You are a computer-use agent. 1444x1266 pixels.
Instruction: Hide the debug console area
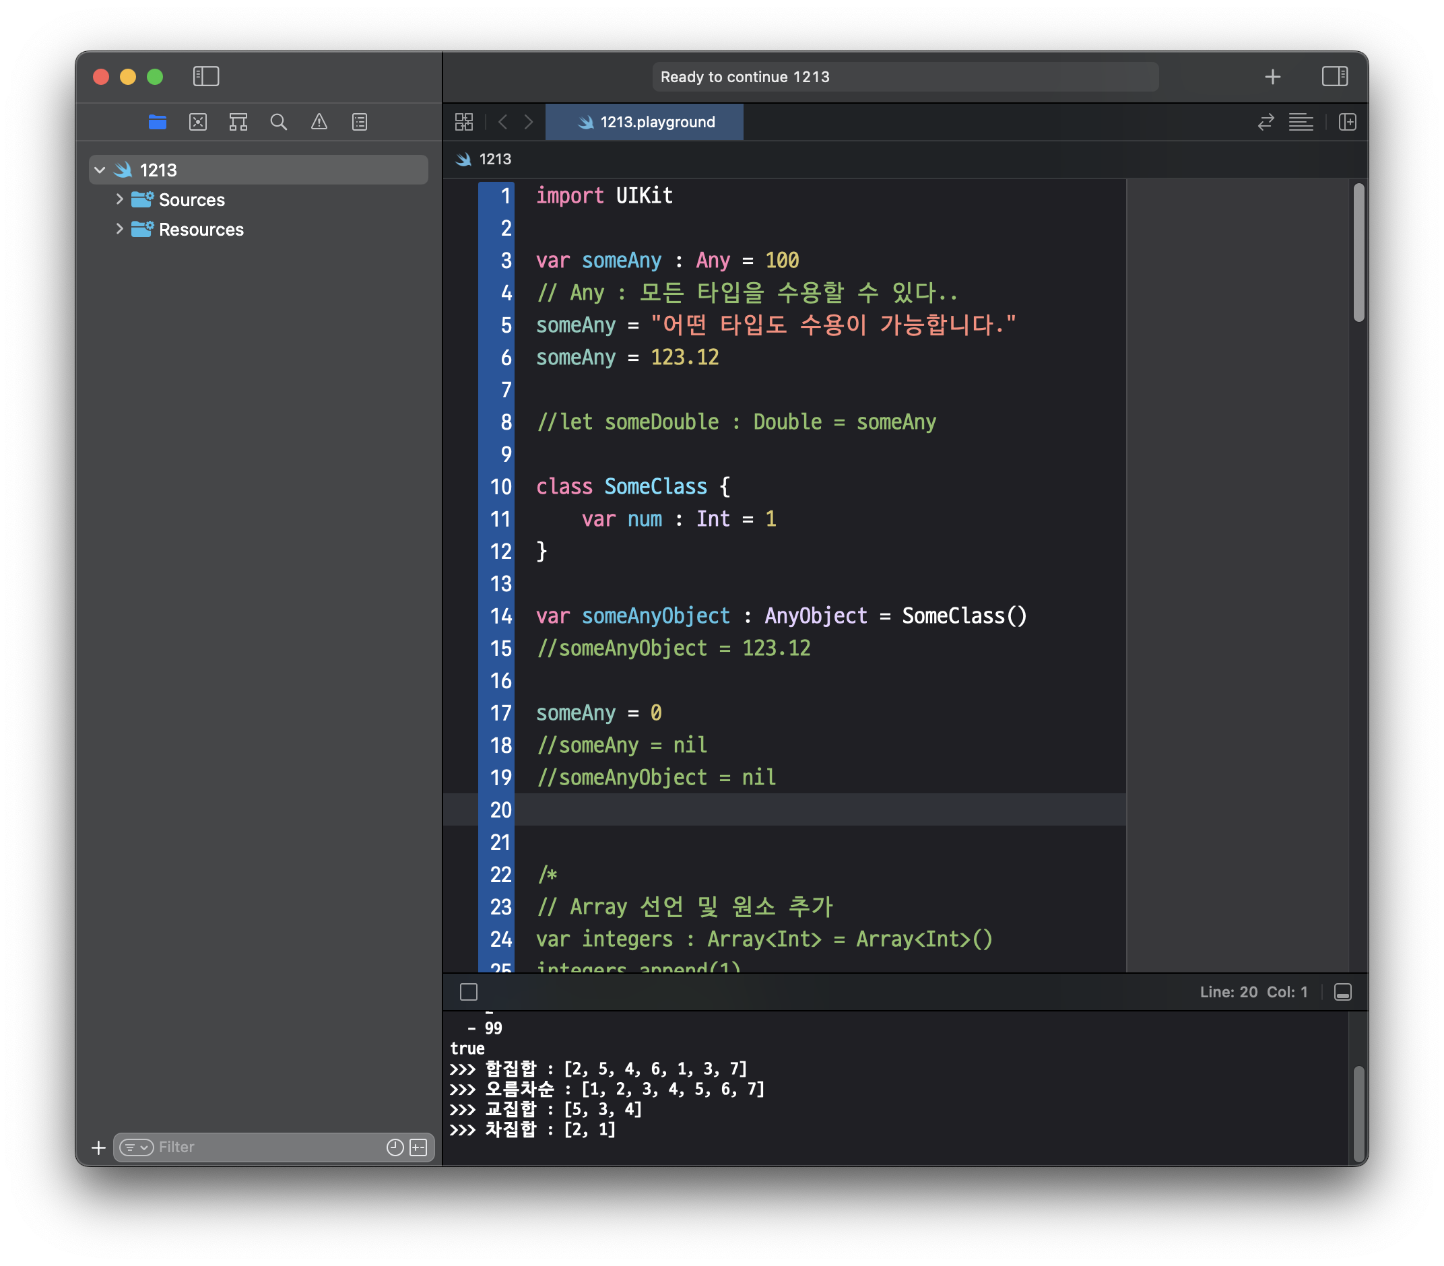pos(1343,993)
